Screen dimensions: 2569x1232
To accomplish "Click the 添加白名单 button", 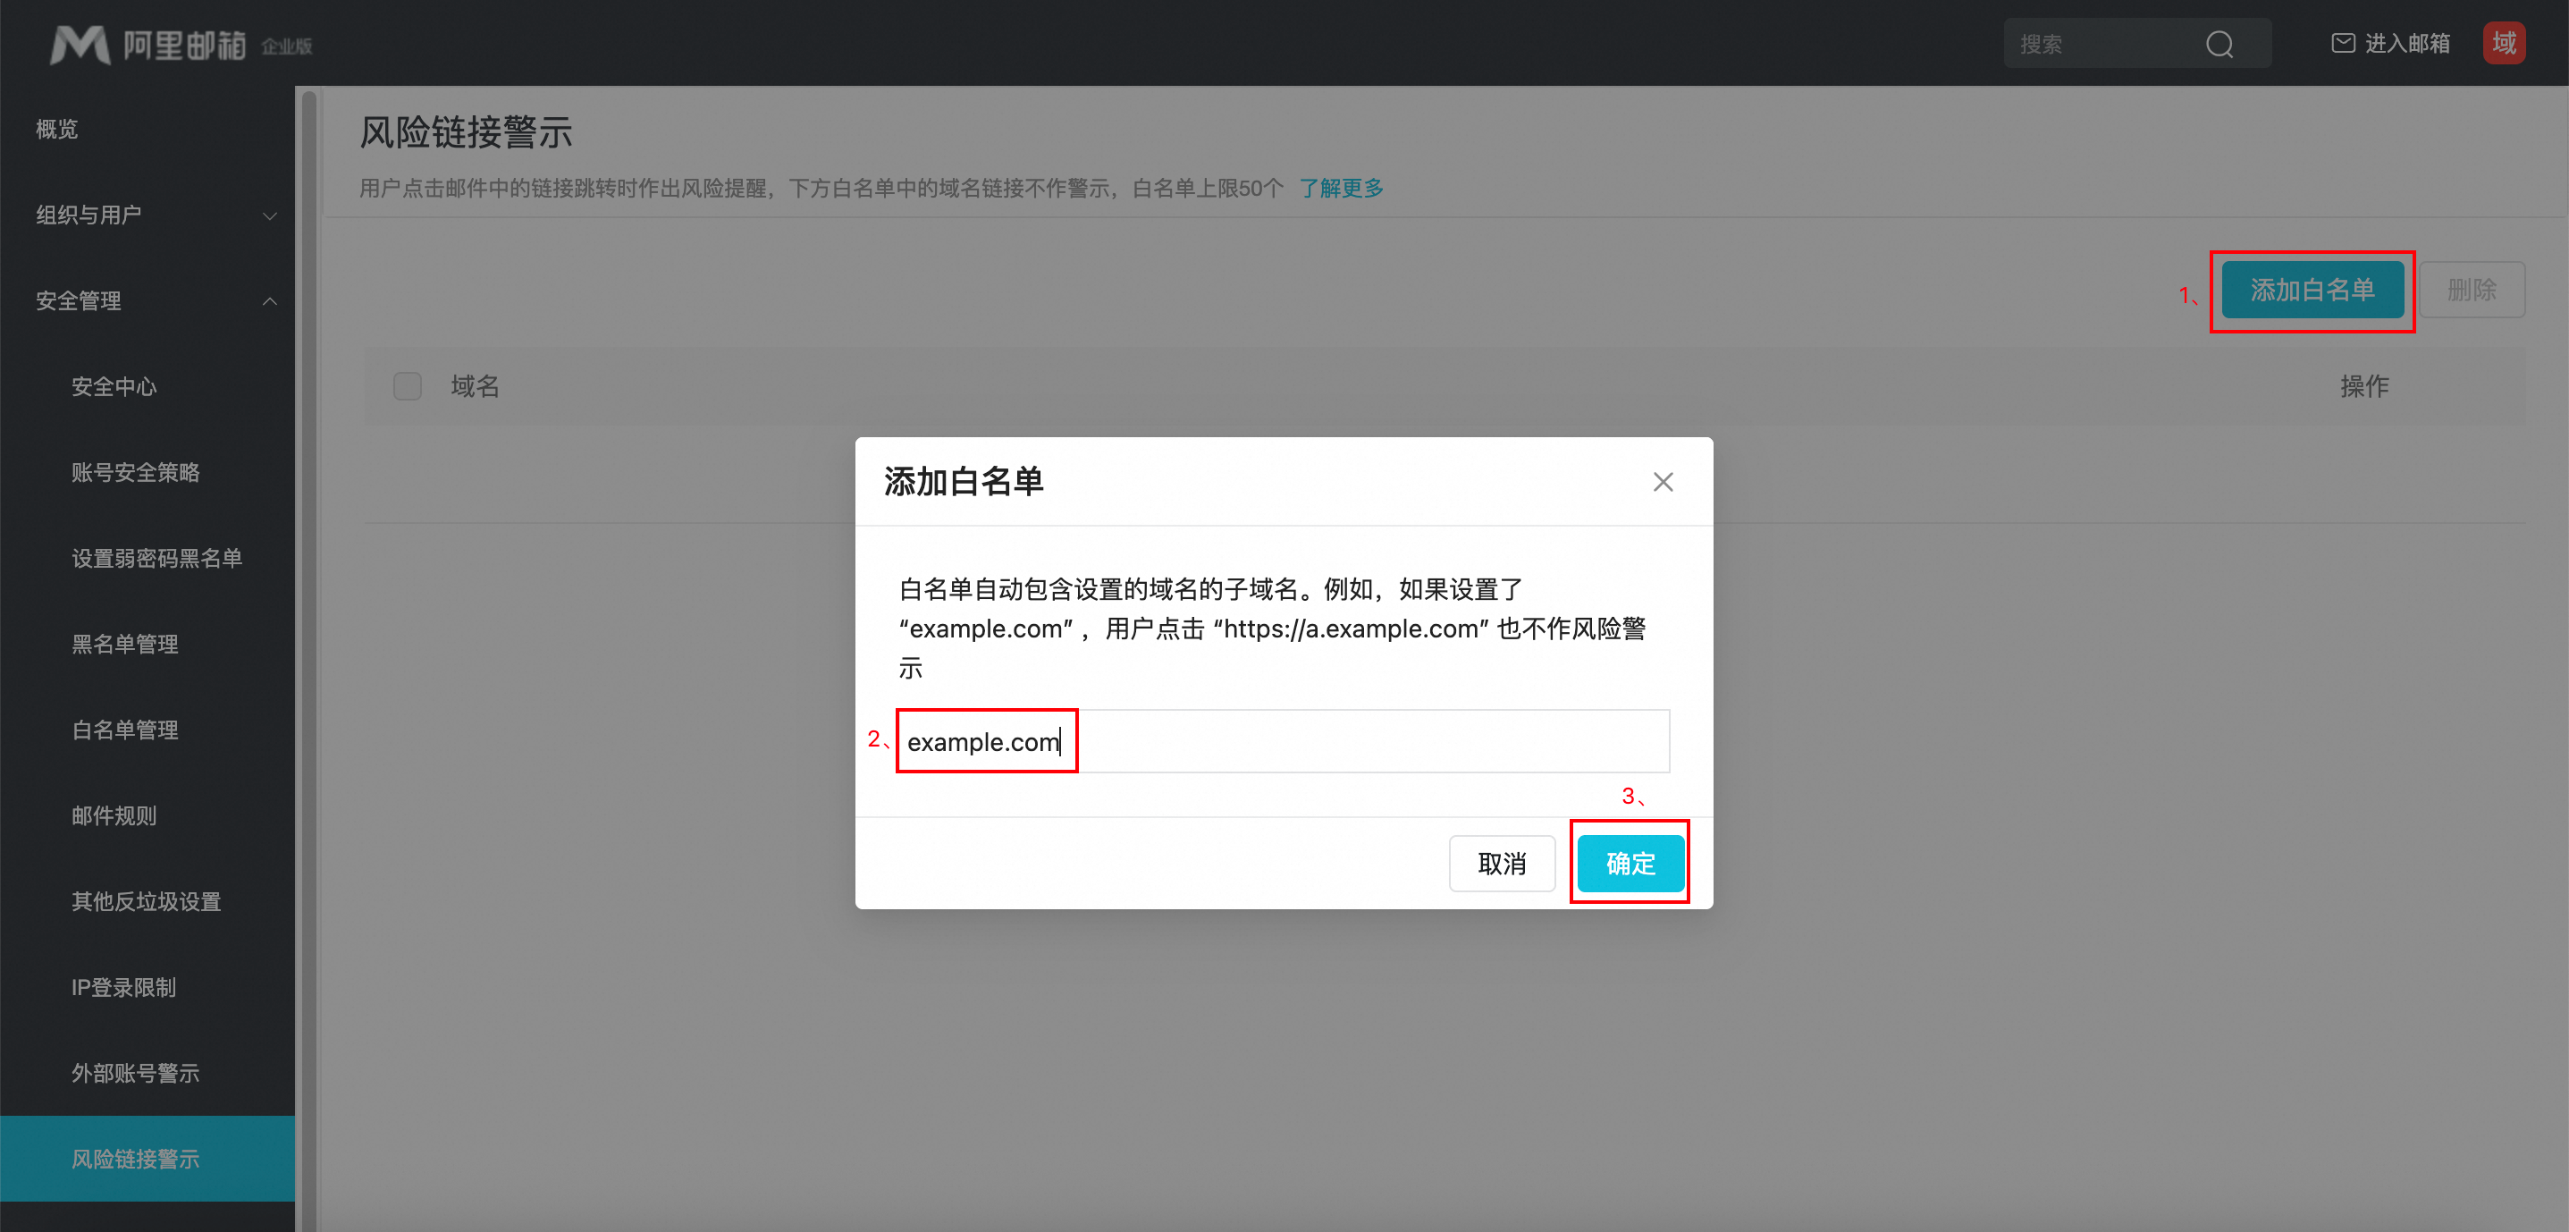I will point(2312,291).
